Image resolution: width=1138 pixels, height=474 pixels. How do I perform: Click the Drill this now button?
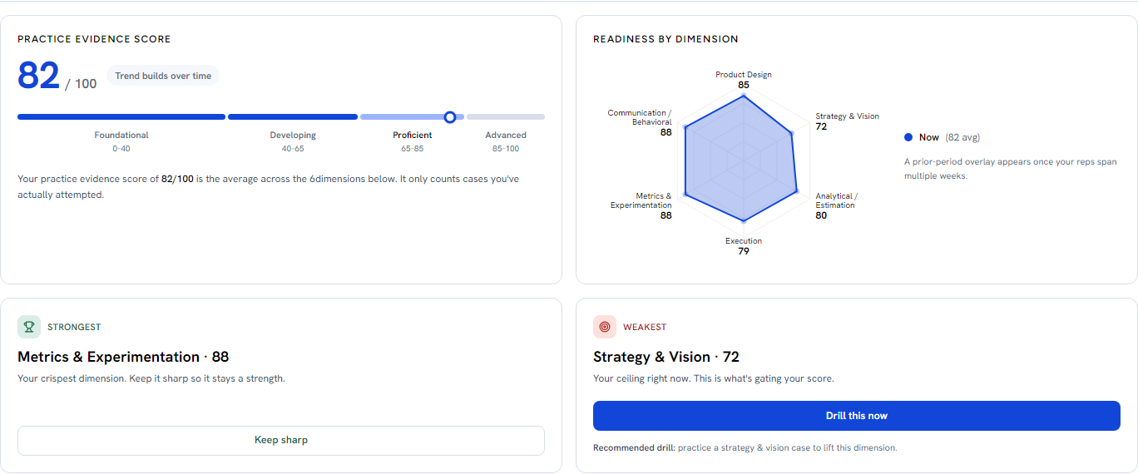[x=857, y=416]
